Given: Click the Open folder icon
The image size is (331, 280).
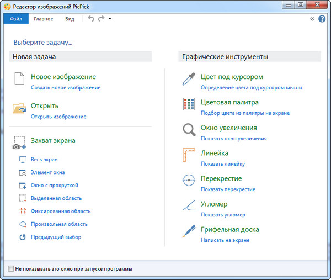Looking at the screenshot, I should click(x=19, y=108).
